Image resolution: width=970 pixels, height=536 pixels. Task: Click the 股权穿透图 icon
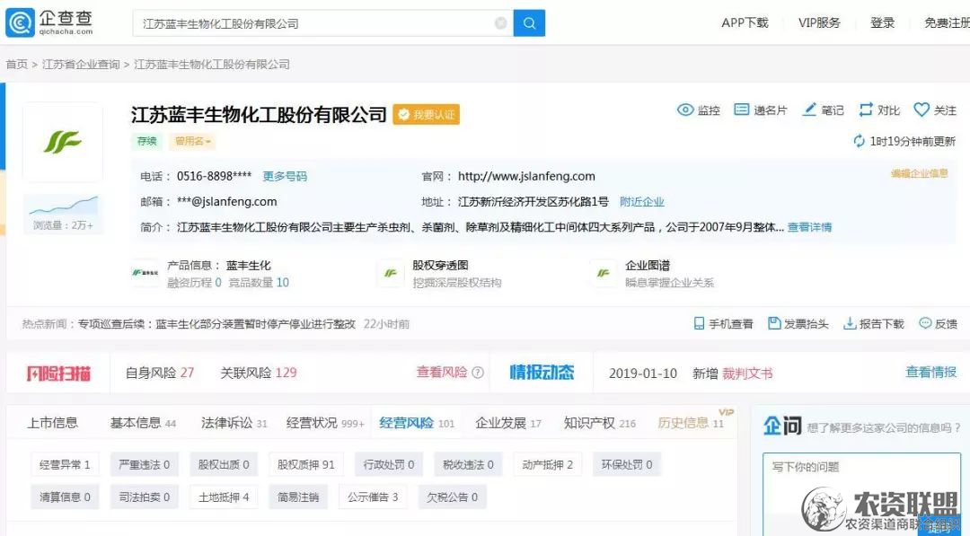pyautogui.click(x=391, y=273)
